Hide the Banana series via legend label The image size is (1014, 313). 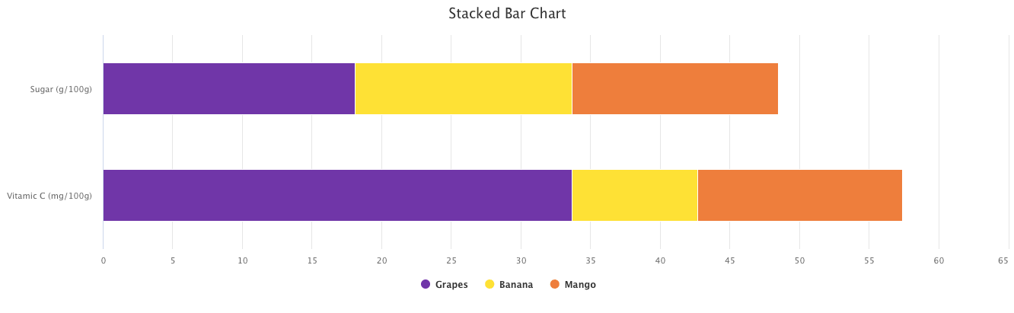click(x=516, y=285)
